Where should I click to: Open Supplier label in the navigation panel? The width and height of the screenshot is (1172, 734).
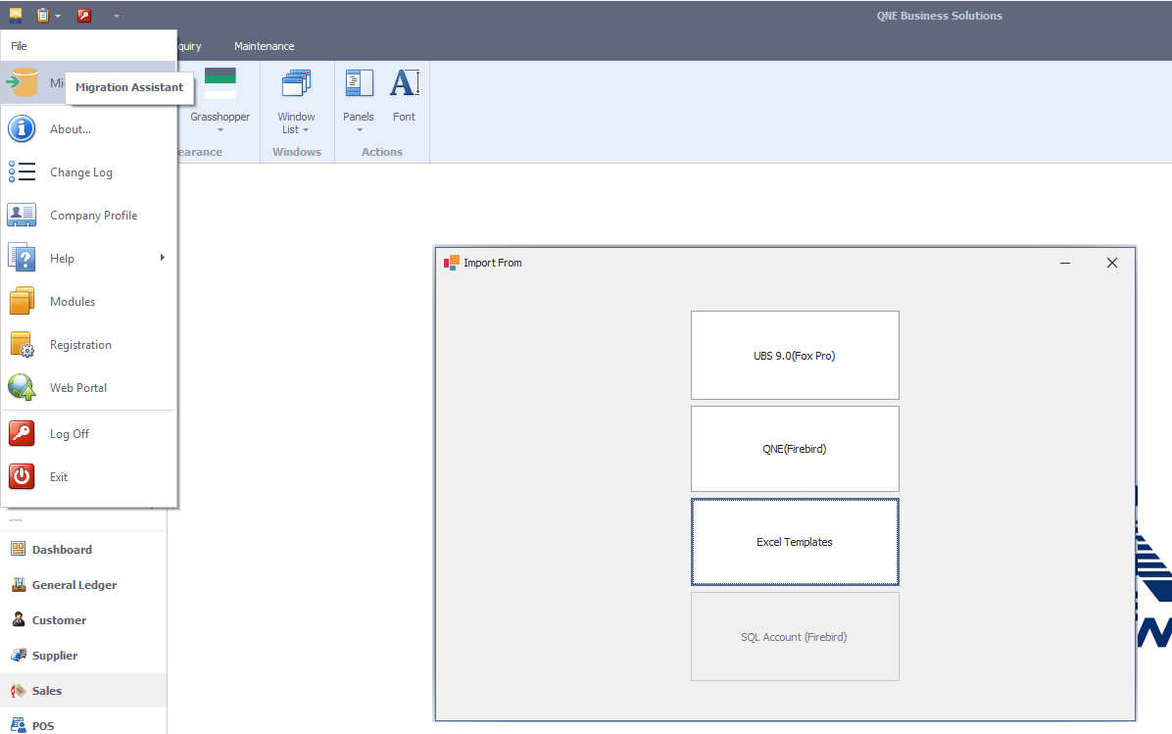[x=55, y=655]
